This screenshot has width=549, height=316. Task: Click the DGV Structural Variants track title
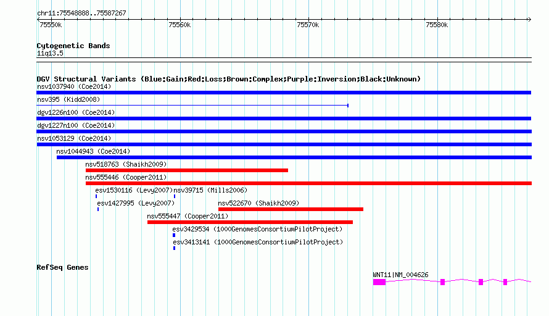tap(229, 79)
